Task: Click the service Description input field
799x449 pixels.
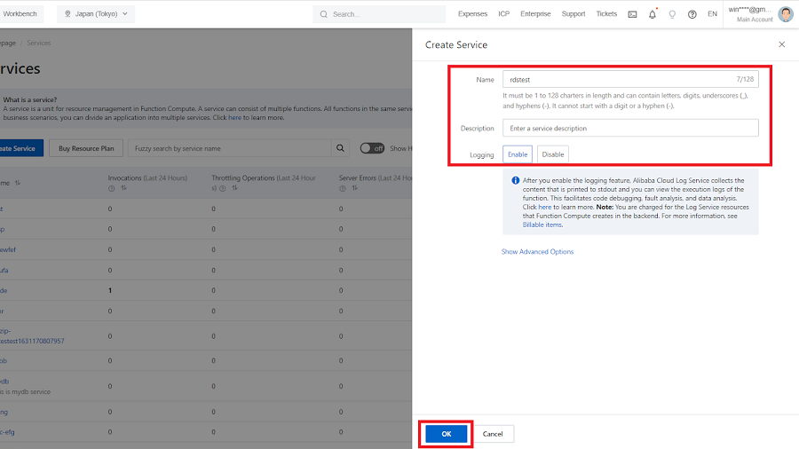Action: tap(630, 129)
